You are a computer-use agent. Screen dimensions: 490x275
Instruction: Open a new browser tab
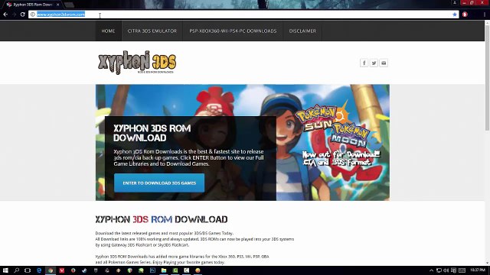coord(69,5)
